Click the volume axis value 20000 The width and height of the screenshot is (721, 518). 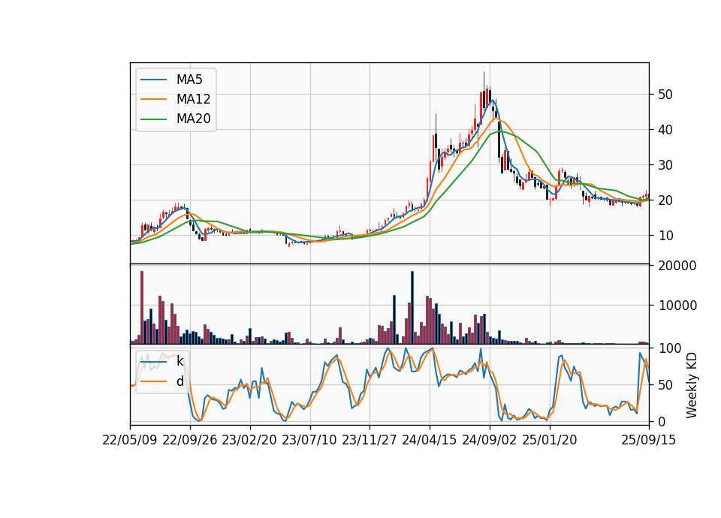coord(677,266)
